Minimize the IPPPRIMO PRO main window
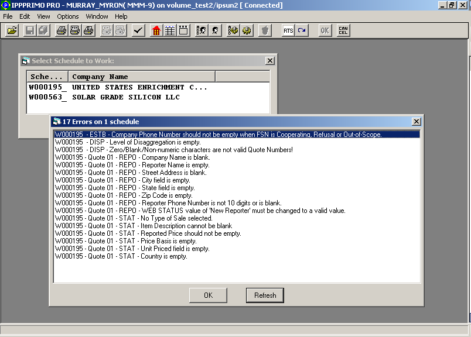 coord(442,5)
